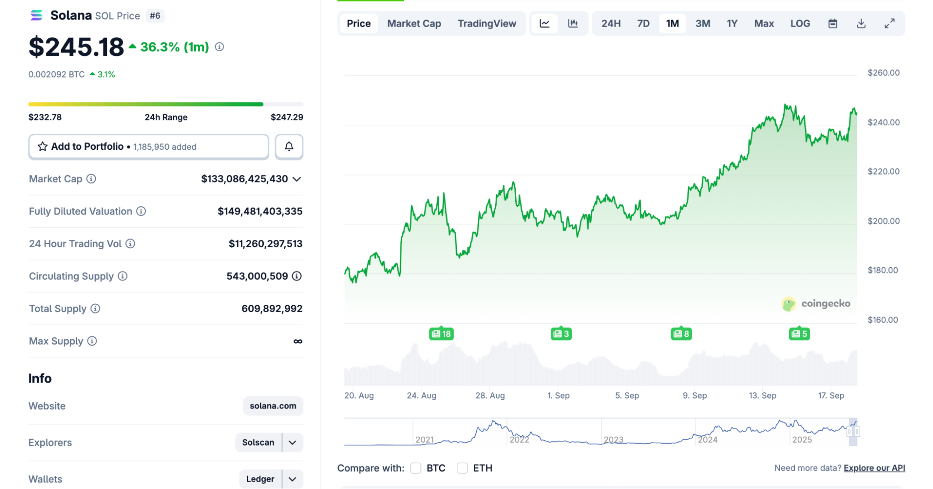
Task: Open news marker with 5 items
Action: coord(799,334)
